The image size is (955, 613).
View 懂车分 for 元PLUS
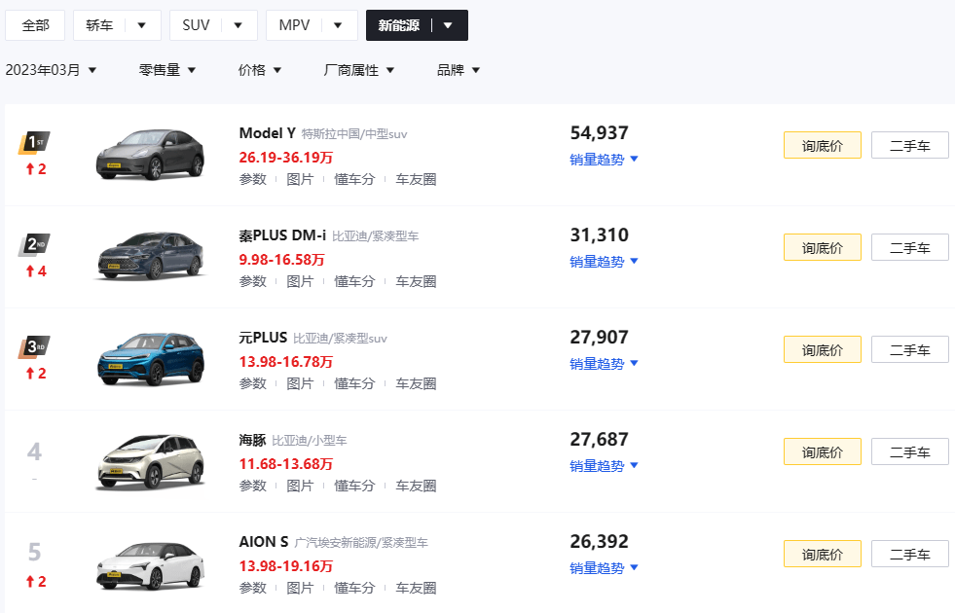coord(354,384)
